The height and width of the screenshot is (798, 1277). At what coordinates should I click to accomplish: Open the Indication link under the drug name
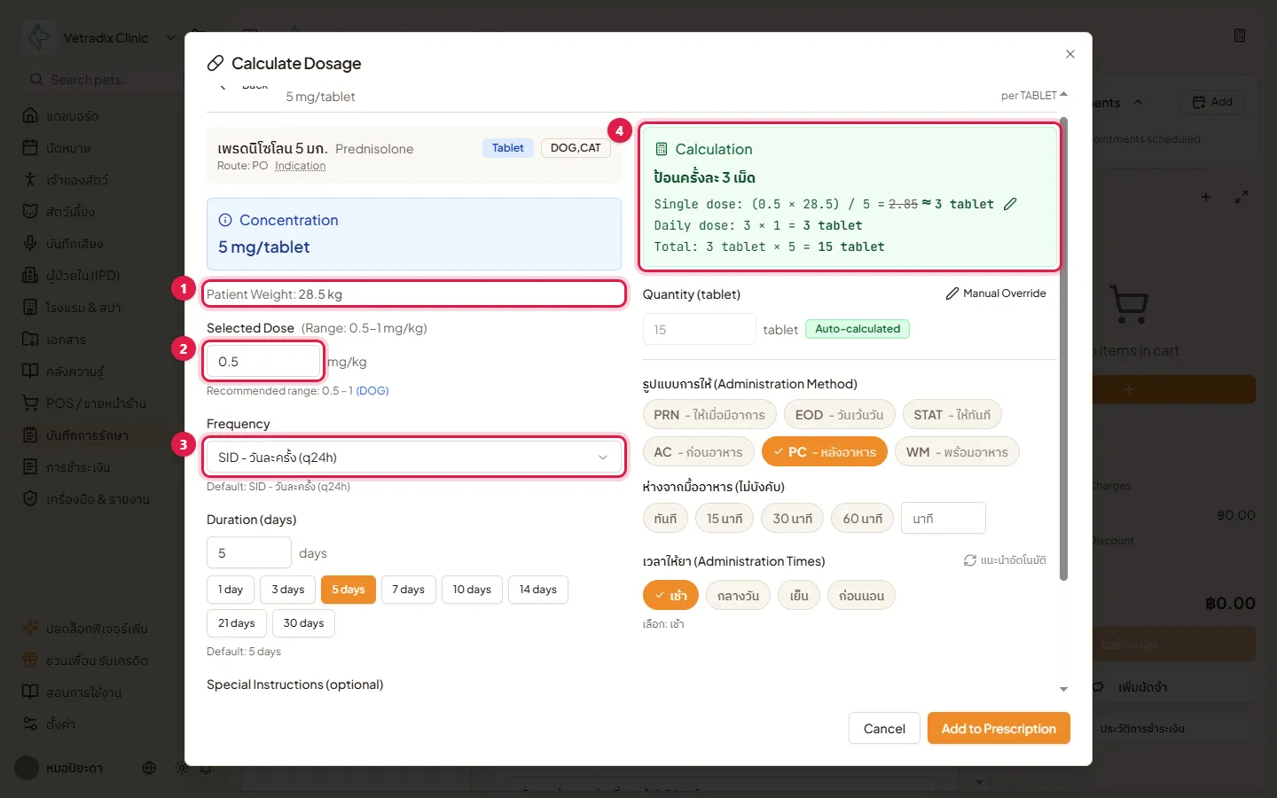(300, 166)
